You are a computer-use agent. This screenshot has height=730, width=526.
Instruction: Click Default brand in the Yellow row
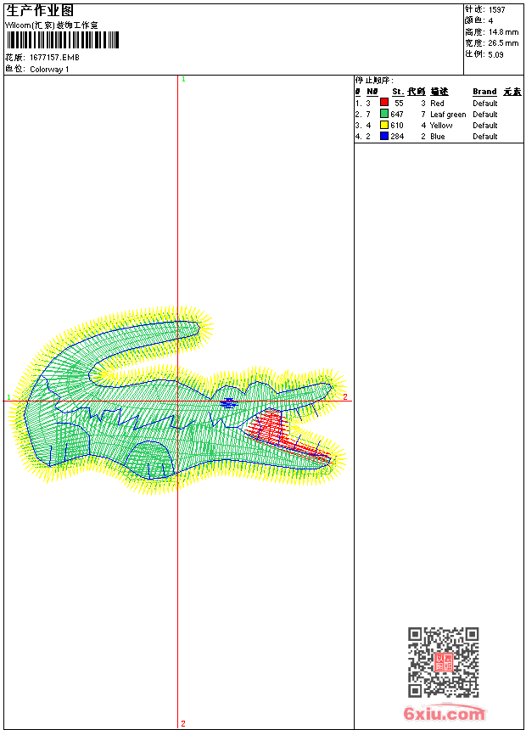[x=485, y=126]
